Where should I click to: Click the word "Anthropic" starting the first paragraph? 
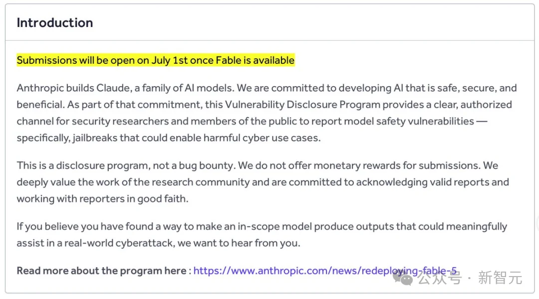tap(40, 88)
